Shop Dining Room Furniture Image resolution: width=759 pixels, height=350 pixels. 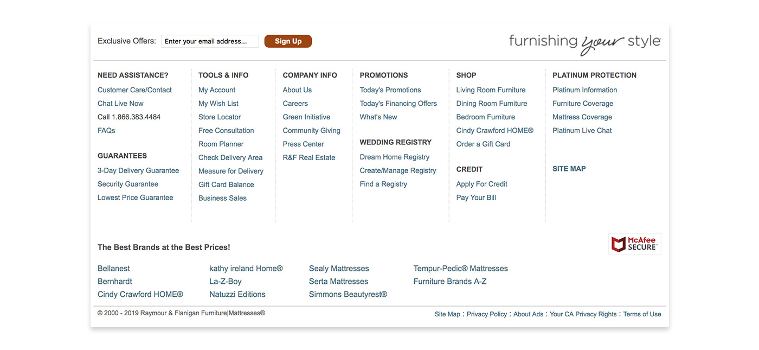pos(492,104)
